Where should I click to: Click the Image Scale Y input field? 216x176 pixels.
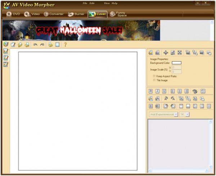[x=177, y=72]
